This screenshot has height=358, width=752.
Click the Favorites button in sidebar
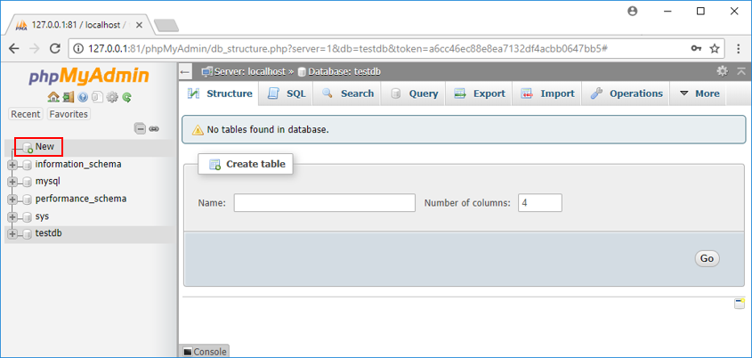point(69,114)
